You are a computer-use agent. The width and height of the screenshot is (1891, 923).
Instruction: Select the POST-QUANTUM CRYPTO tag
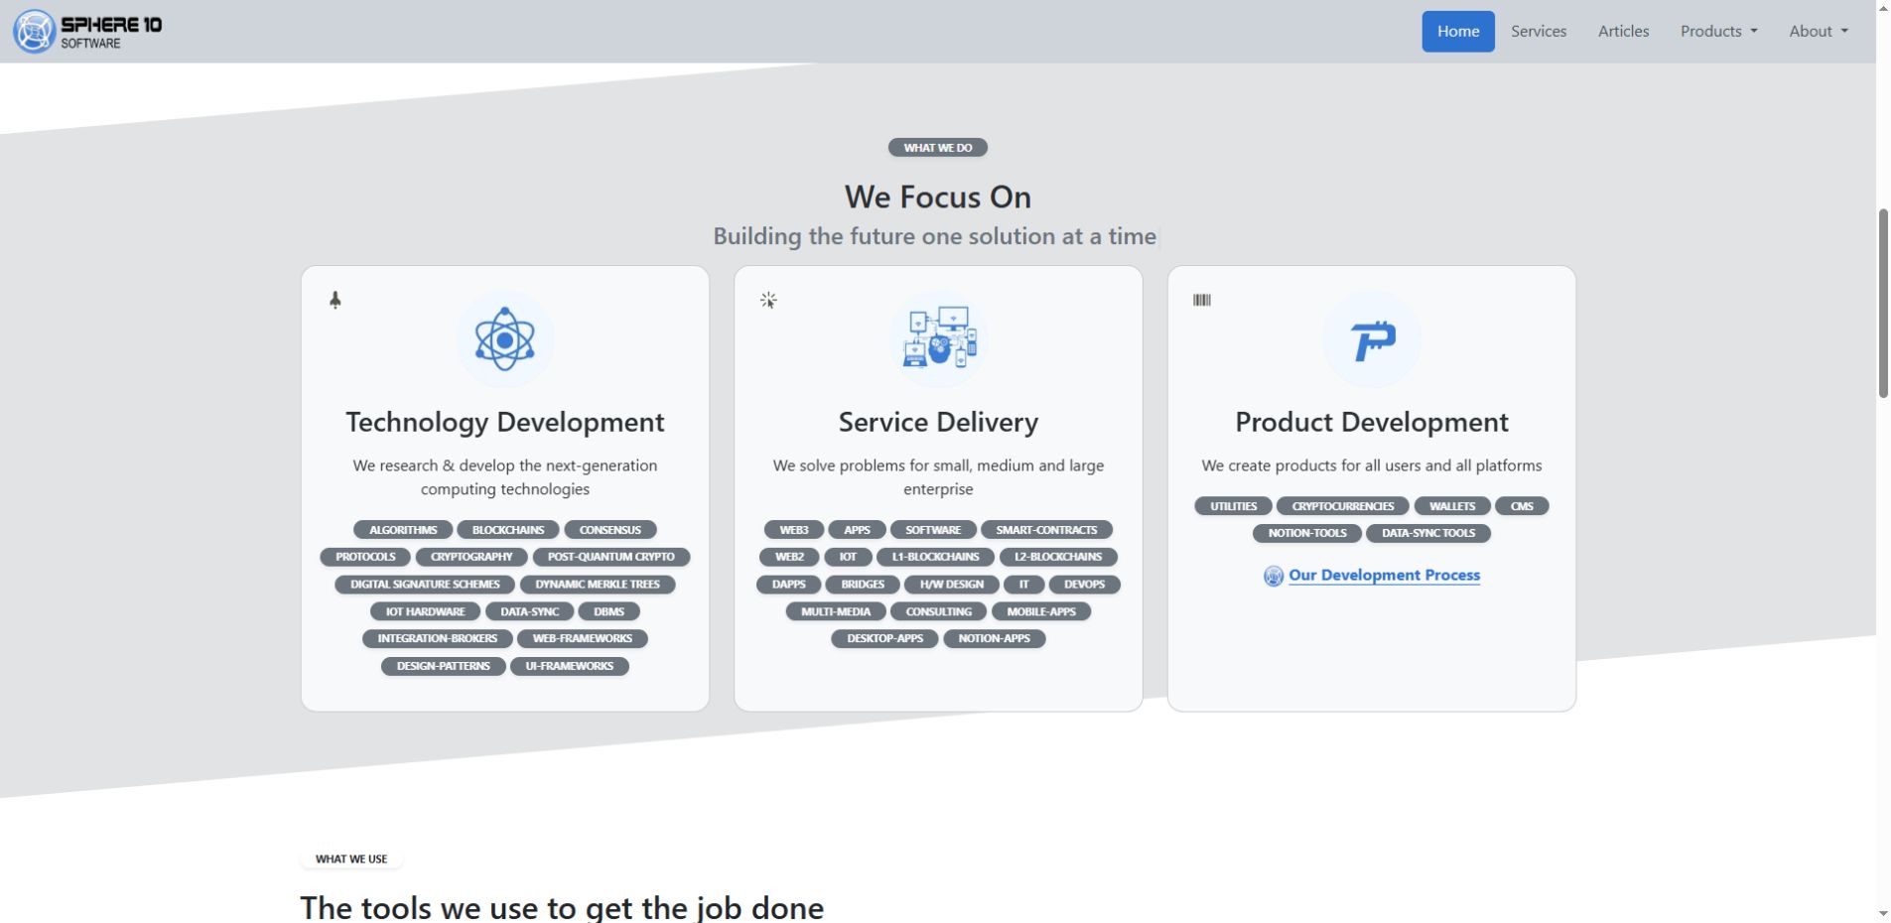click(611, 557)
